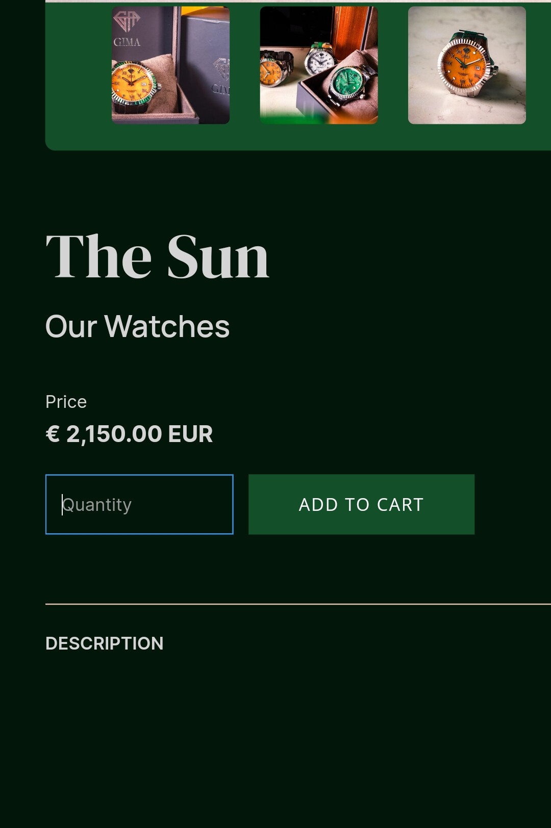Select the orange watch on marble thumbnail
The width and height of the screenshot is (551, 828).
point(467,65)
